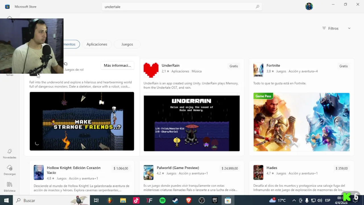The width and height of the screenshot is (364, 205).
Task: Open Novedades in the sidebar
Action: click(x=10, y=153)
